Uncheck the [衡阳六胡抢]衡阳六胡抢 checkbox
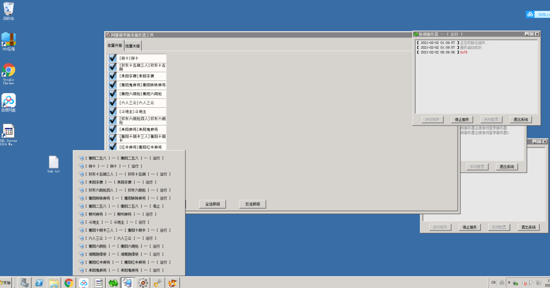Screen dimensions: 550x288 pos(113,93)
